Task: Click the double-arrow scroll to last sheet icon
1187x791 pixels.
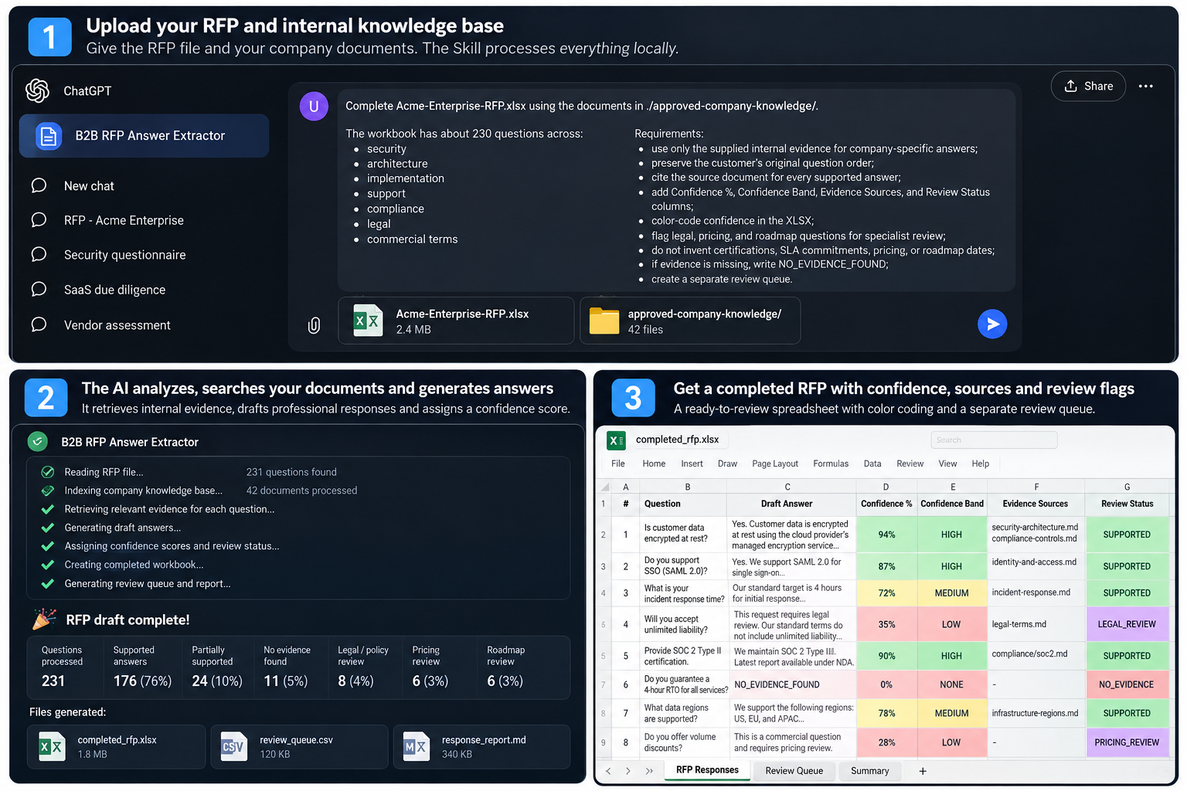Action: pyautogui.click(x=649, y=771)
